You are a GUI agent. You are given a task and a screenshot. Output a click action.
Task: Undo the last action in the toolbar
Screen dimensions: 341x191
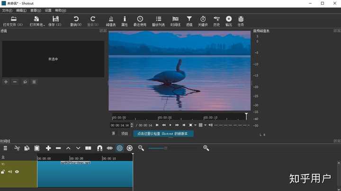click(76, 21)
